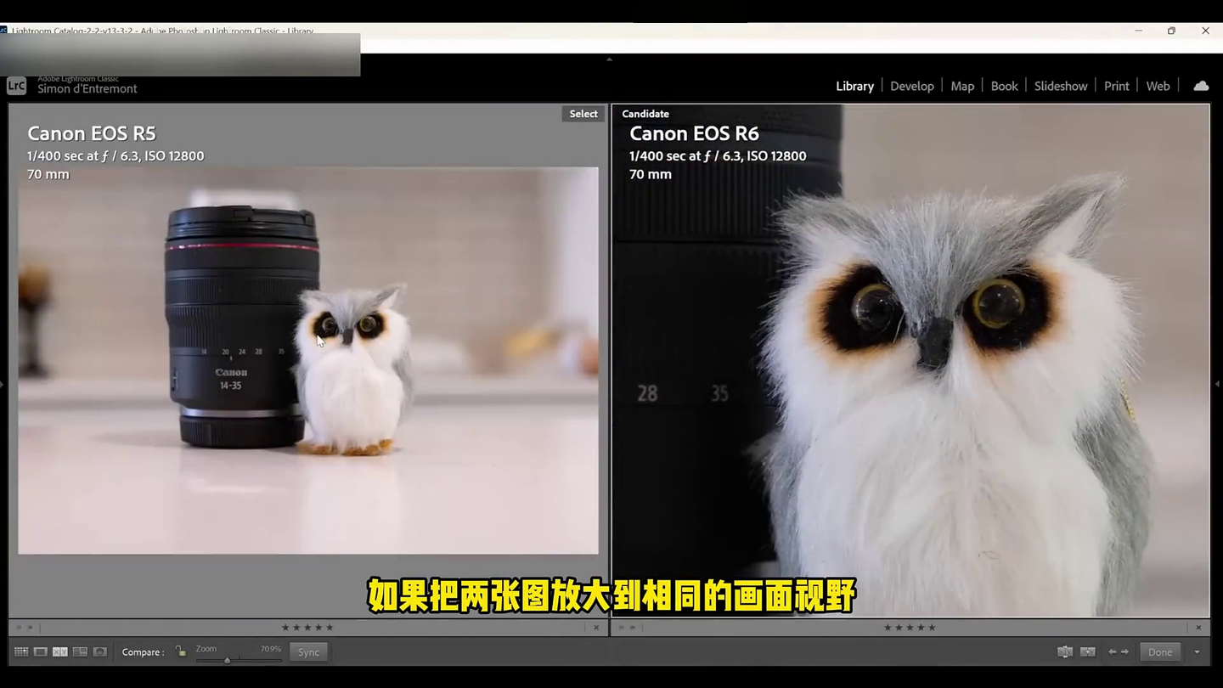Restore down the Lightroom window

pyautogui.click(x=1171, y=31)
